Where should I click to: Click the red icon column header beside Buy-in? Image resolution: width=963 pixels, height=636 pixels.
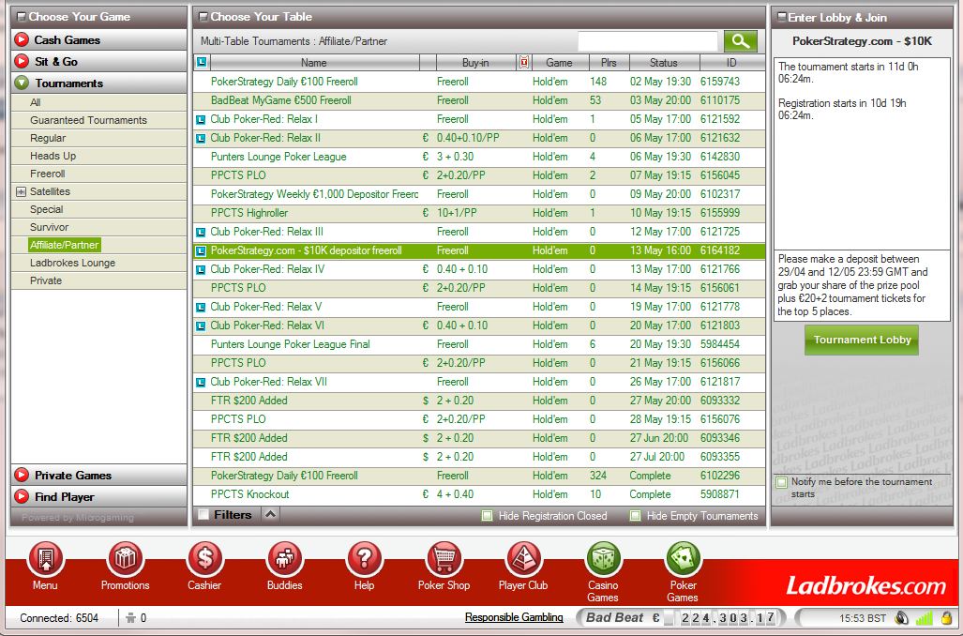[524, 62]
